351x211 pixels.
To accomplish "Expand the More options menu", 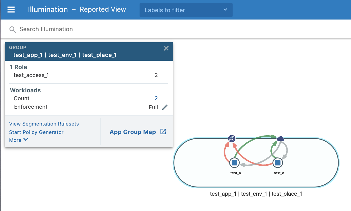I will [19, 140].
